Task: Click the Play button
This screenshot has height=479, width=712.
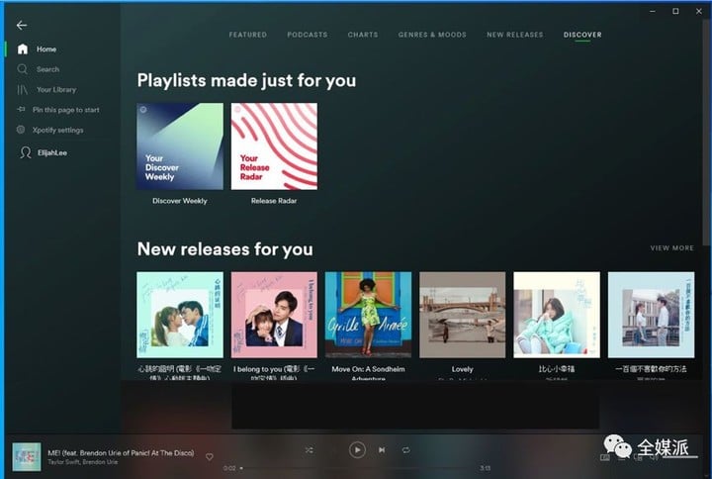Action: click(x=357, y=450)
